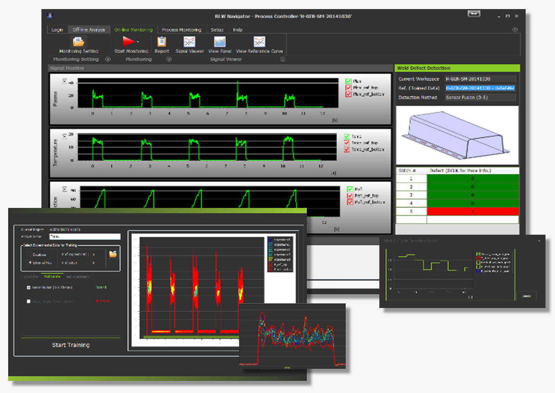Toggle Plsm_ref_bottom checkbox
555x393 pixels.
point(348,94)
